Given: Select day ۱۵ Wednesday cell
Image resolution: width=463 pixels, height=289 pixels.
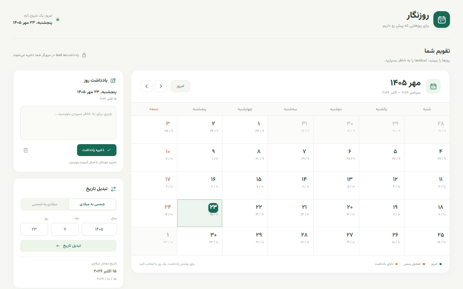Looking at the screenshot, I should coord(245,185).
